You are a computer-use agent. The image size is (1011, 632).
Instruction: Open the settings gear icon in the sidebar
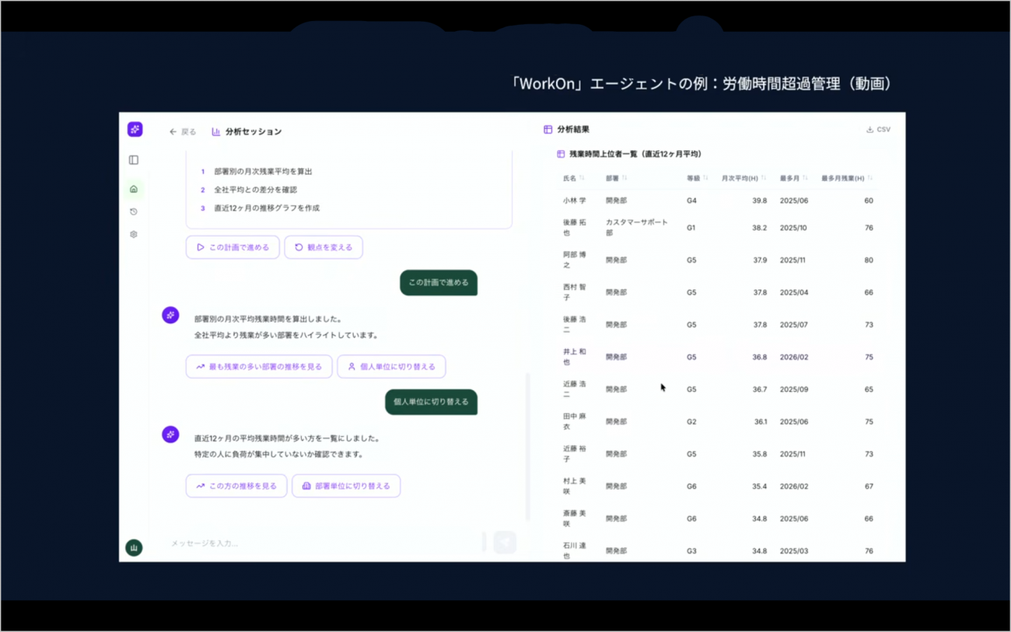click(x=133, y=234)
